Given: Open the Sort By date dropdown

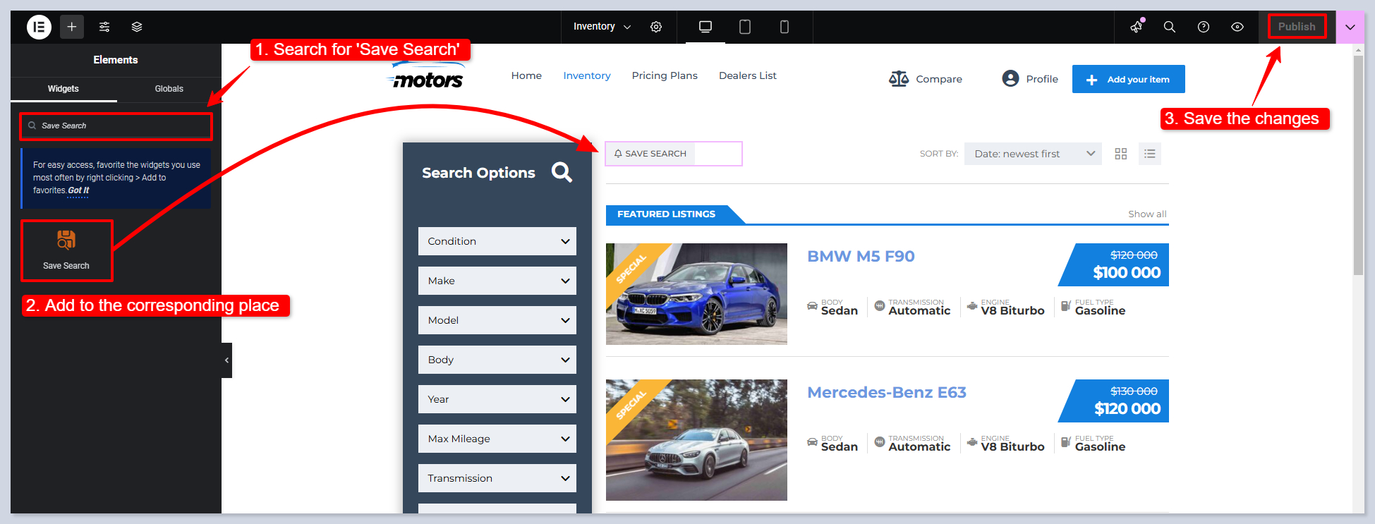Looking at the screenshot, I should (x=1032, y=154).
